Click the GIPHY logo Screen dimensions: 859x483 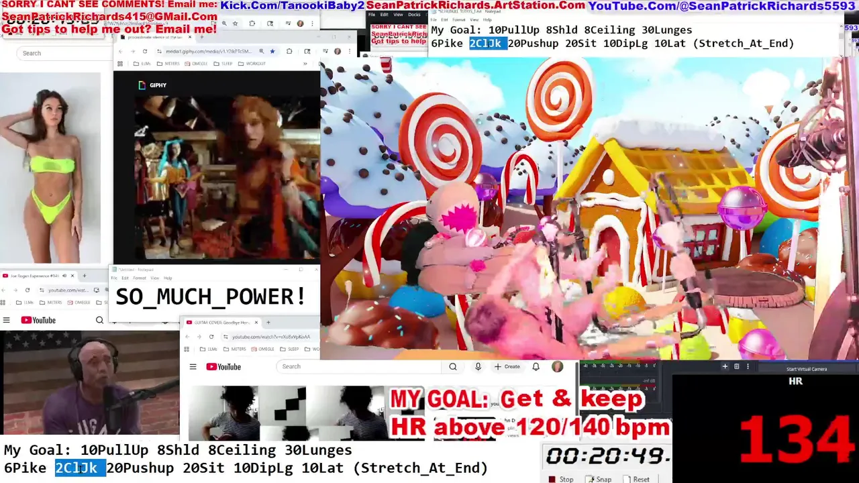(153, 85)
